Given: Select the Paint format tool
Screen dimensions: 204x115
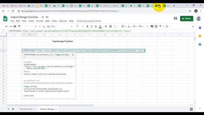Looking at the screenshot, I should click(19, 26).
